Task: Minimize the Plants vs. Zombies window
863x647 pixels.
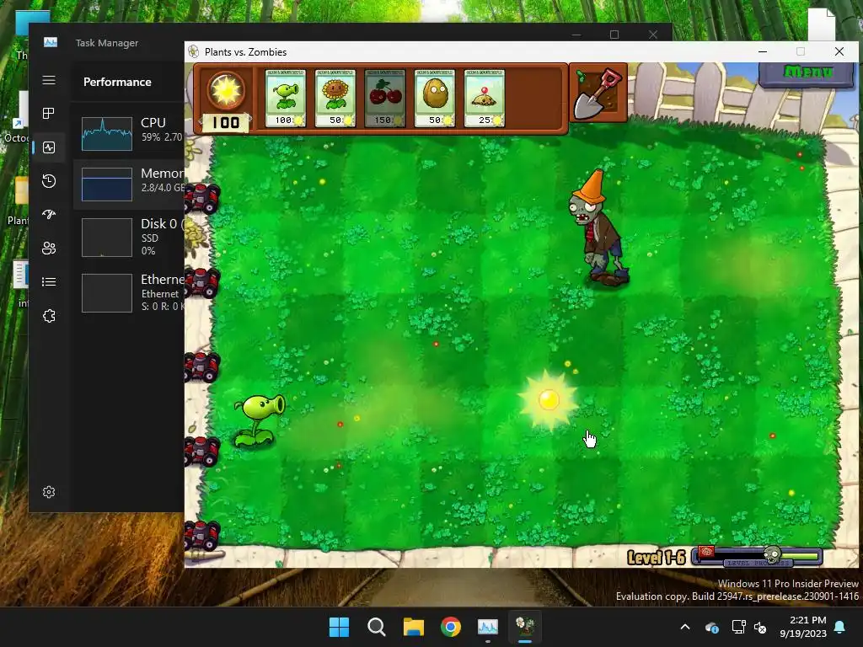Action: click(x=763, y=51)
